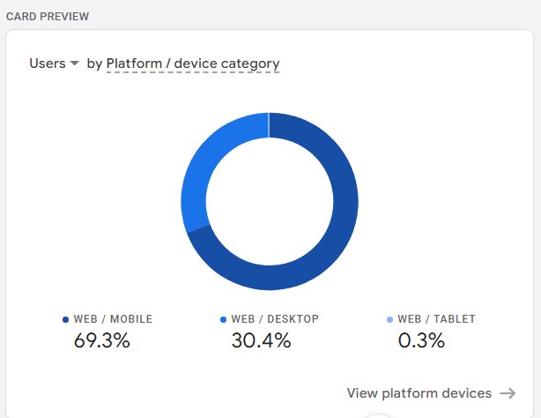This screenshot has height=418, width=541.
Task: Click the 30.4% value
Action: point(261,340)
